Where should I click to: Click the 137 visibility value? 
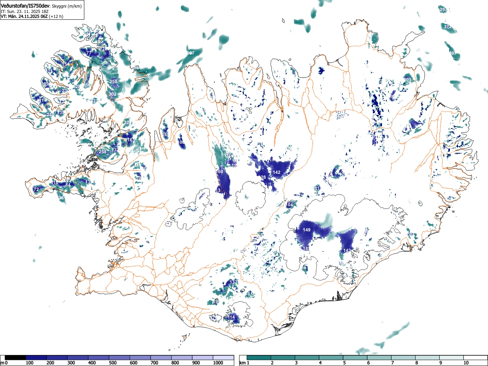115,150
